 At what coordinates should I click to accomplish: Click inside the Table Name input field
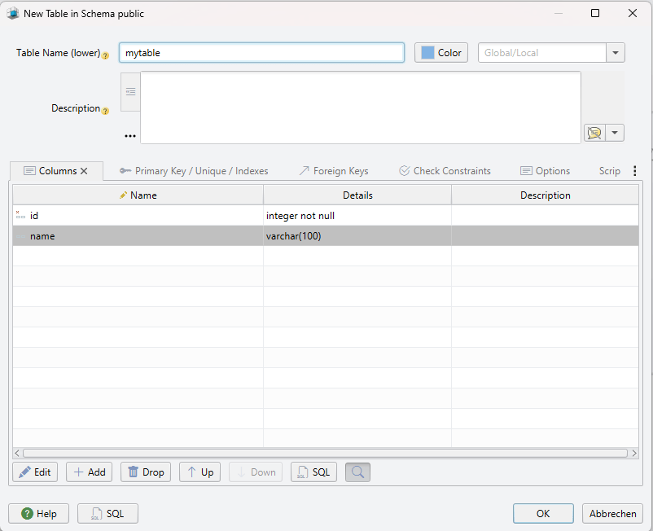(x=261, y=52)
